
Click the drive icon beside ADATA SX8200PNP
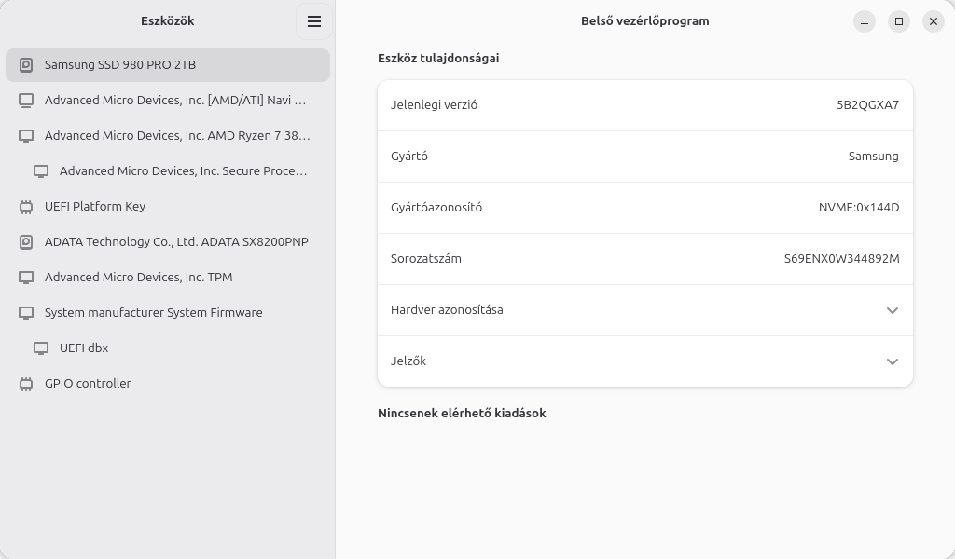[26, 242]
